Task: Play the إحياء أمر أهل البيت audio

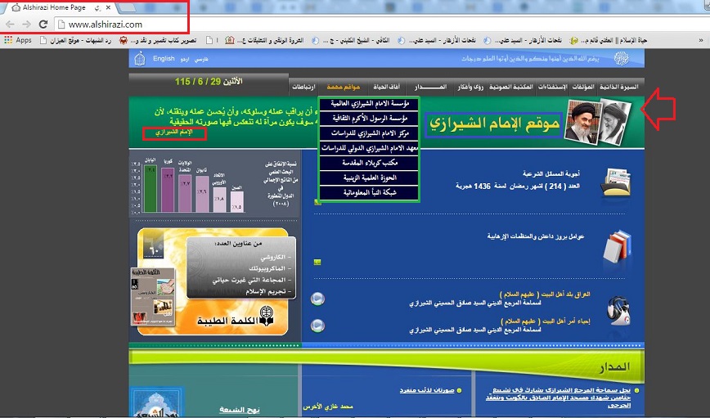Action: 317,326
